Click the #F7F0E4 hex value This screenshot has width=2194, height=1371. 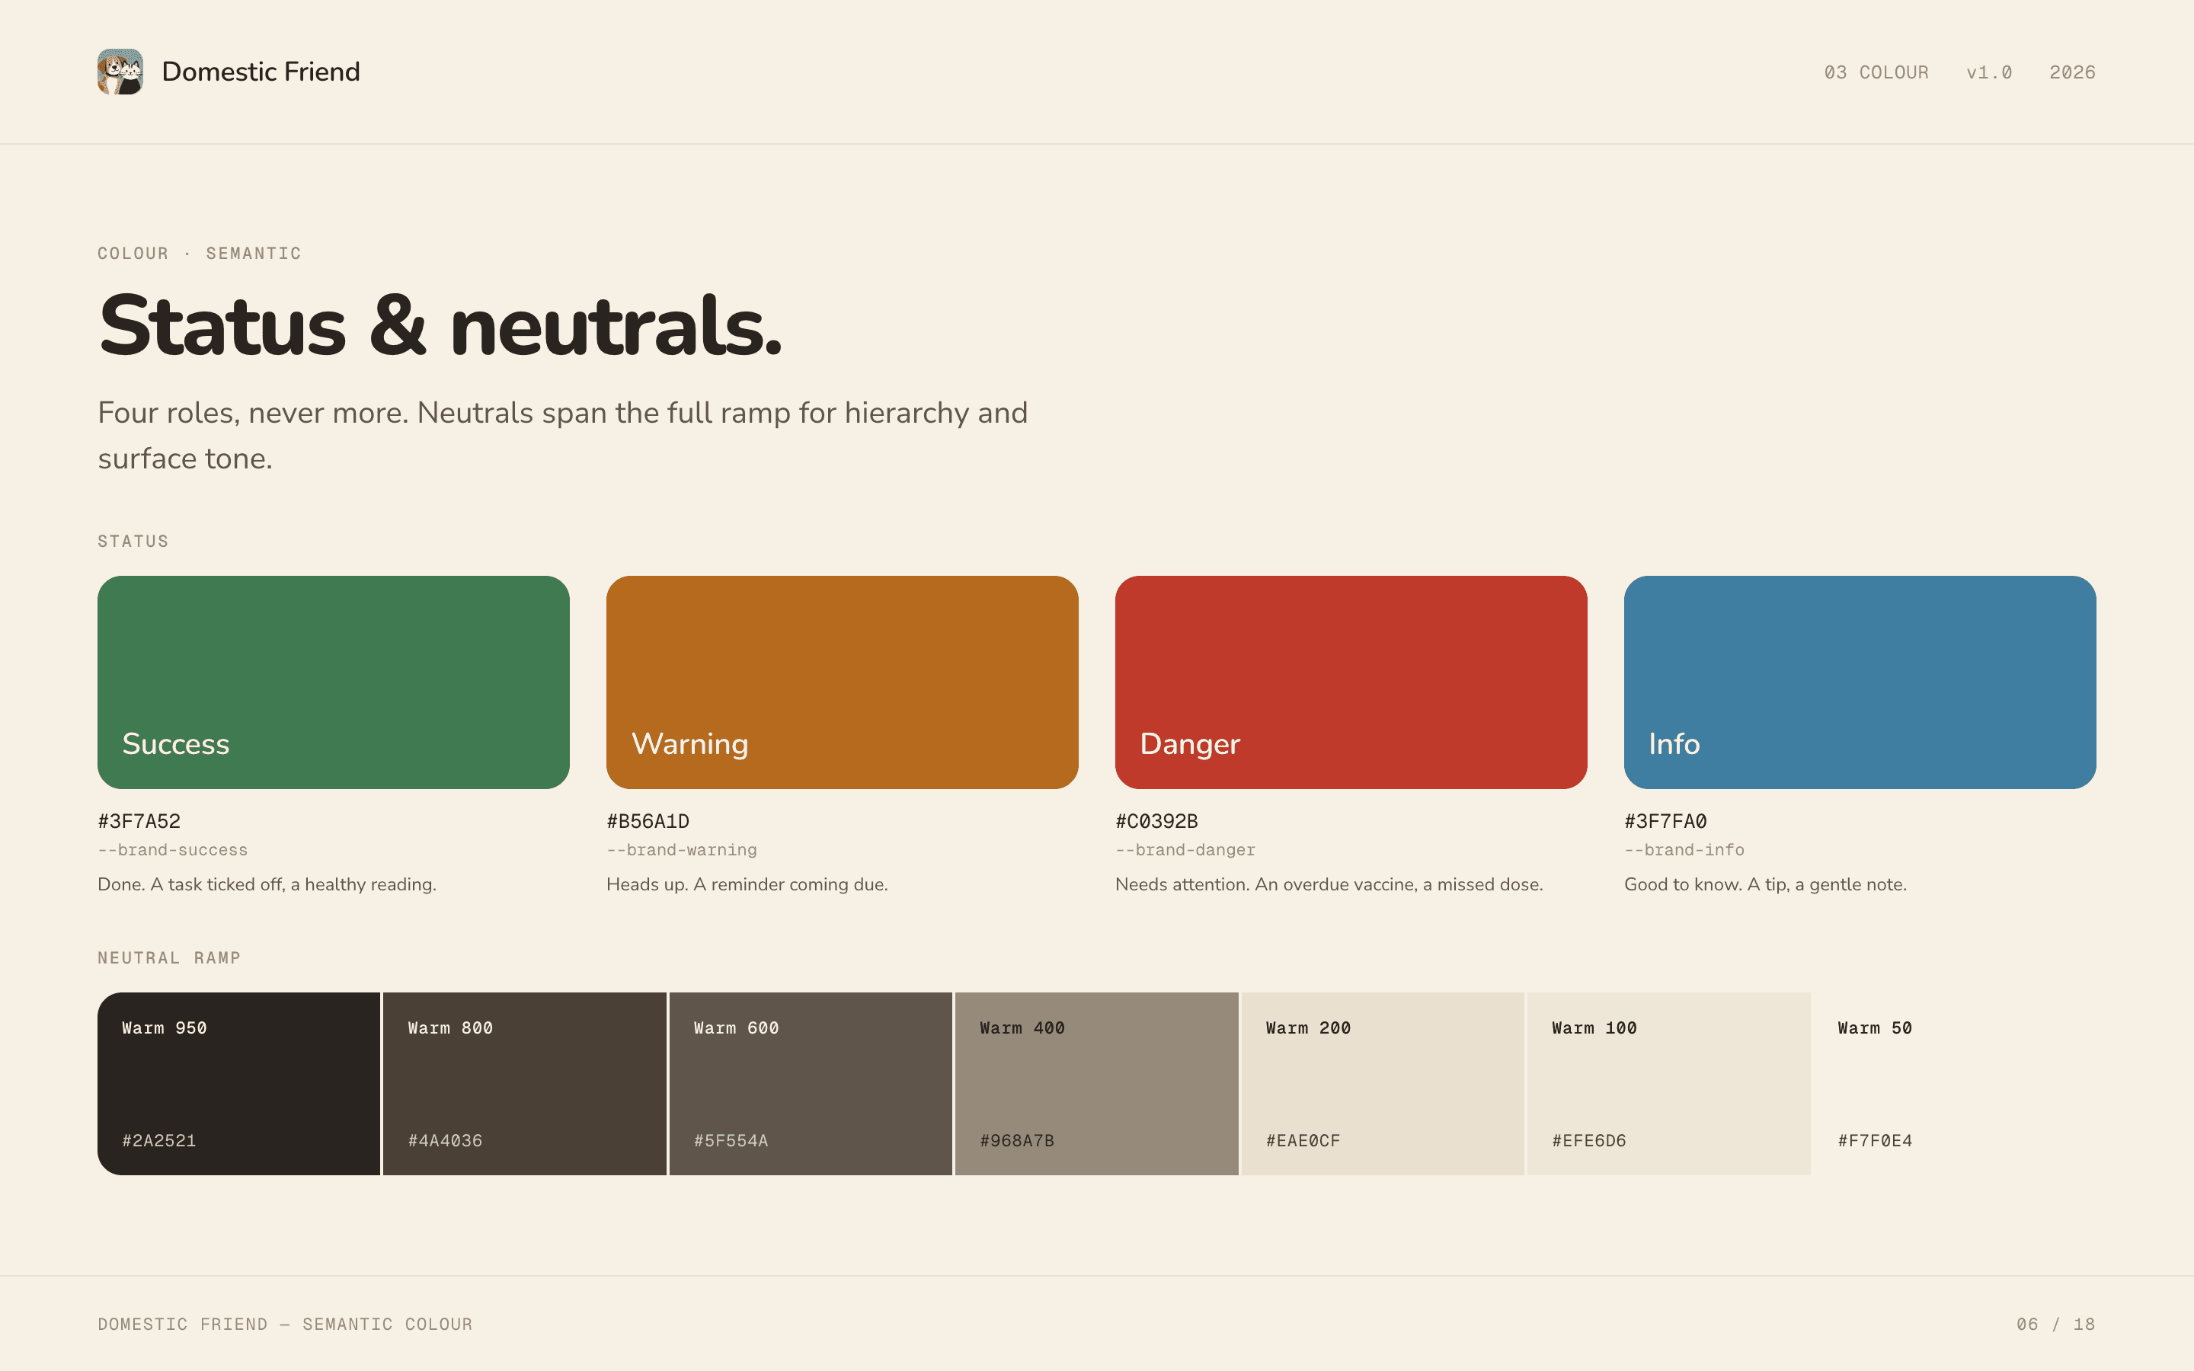click(1875, 1141)
